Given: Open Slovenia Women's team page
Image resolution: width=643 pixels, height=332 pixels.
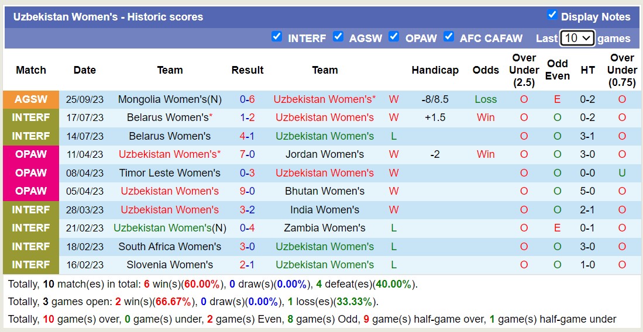Looking at the screenshot, I should [x=170, y=265].
